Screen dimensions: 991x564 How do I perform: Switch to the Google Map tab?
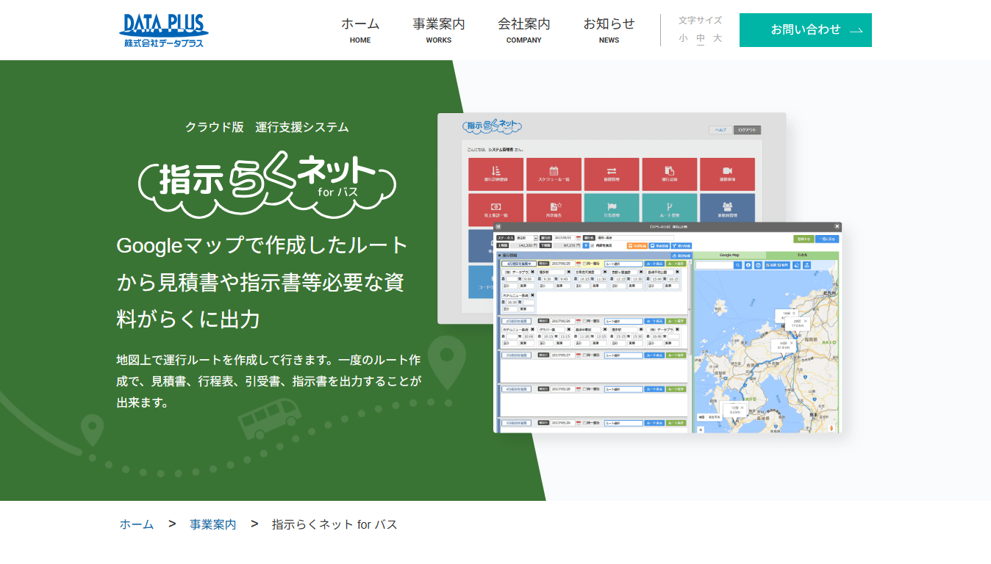point(729,255)
